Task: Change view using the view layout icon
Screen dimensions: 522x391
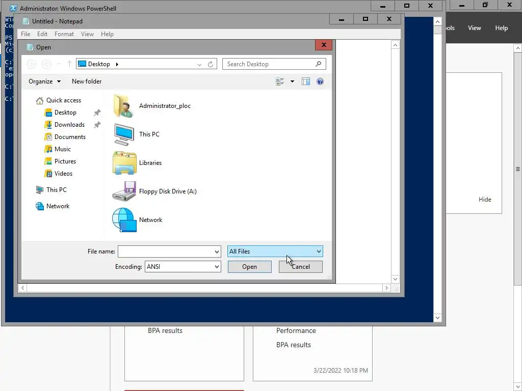Action: (x=280, y=81)
